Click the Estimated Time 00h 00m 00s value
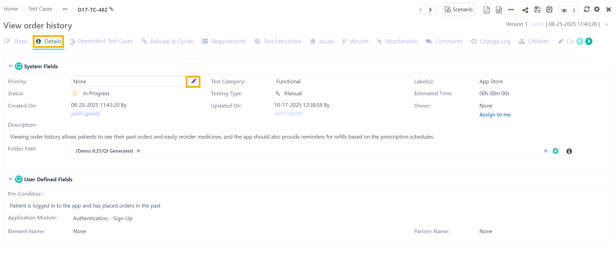This screenshot has height=255, width=616. pos(494,94)
